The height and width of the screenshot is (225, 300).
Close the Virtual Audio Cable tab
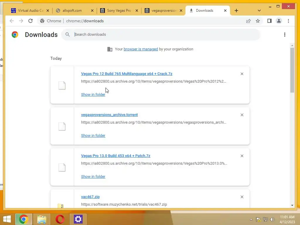48,11
